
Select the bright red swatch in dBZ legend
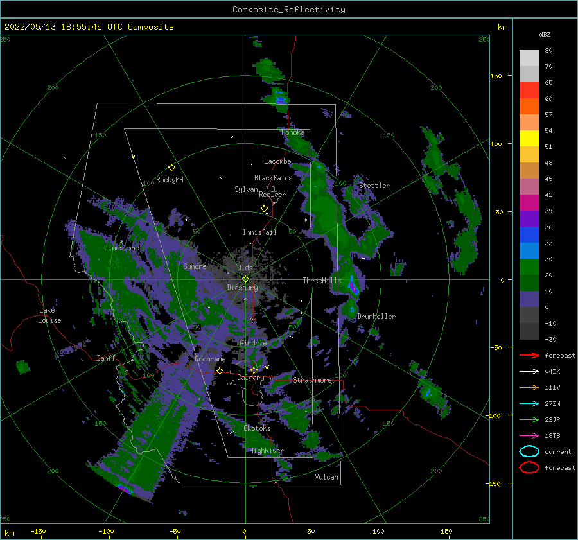coord(529,91)
